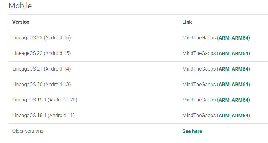Open ARM link for LineageOS 21

pyautogui.click(x=224, y=69)
